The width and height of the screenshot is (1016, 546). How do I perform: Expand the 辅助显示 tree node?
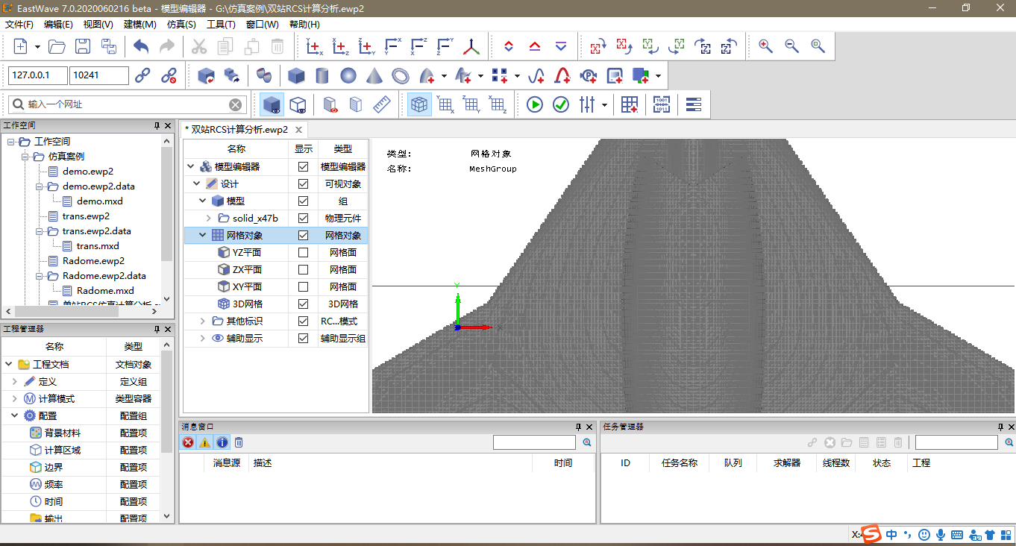pos(203,338)
